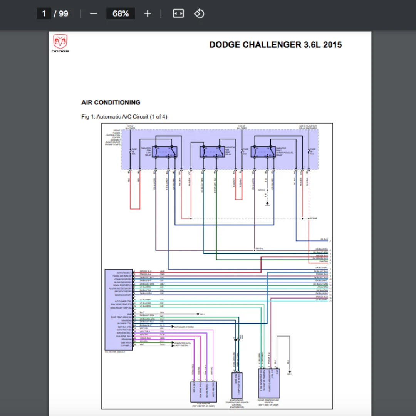This screenshot has width=416, height=416.
Task: Click the zoom out minus button
Action: (94, 13)
